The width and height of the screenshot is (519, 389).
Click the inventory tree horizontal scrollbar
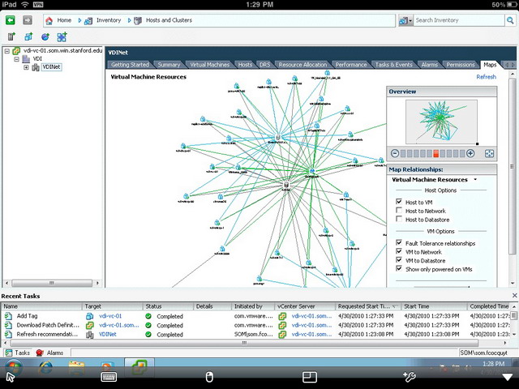[52, 283]
